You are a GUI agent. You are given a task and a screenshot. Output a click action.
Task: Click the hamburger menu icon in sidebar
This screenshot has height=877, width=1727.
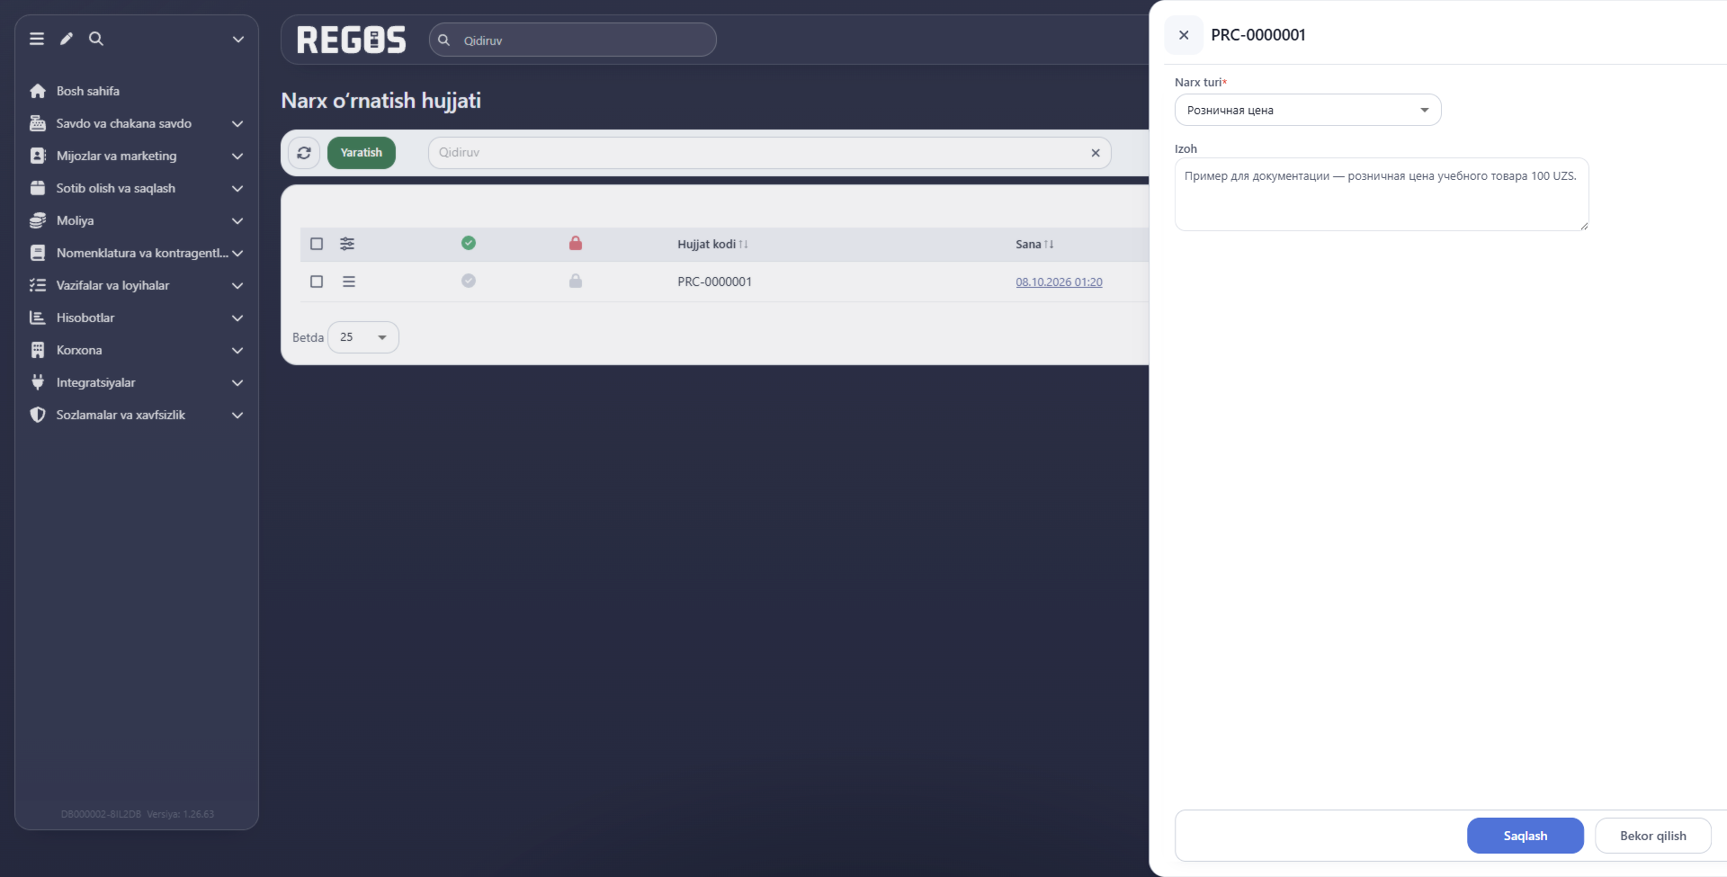pos(37,39)
